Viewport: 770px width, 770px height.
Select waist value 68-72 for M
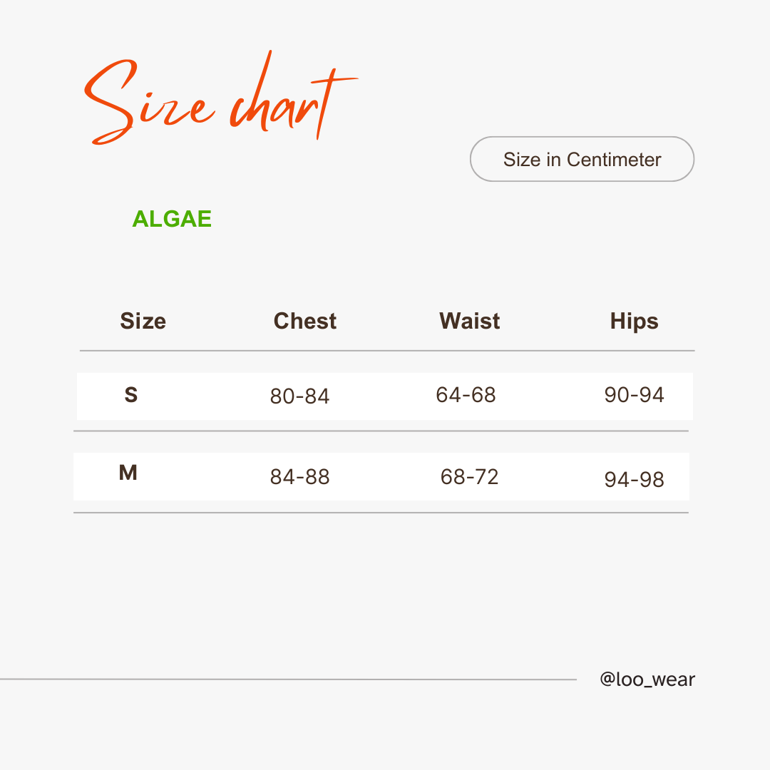pyautogui.click(x=469, y=477)
